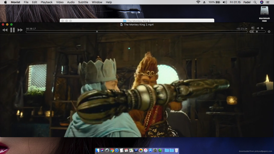Open Siri from the Dock
The width and height of the screenshot is (274, 154).
tap(102, 150)
